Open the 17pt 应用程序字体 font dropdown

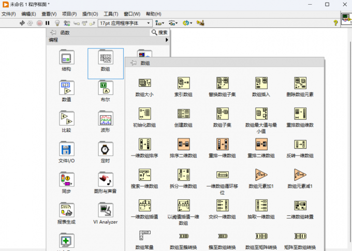point(125,23)
